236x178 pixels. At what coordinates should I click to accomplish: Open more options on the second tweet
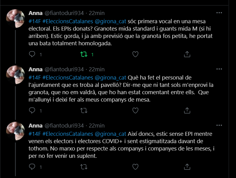[x=219, y=69]
